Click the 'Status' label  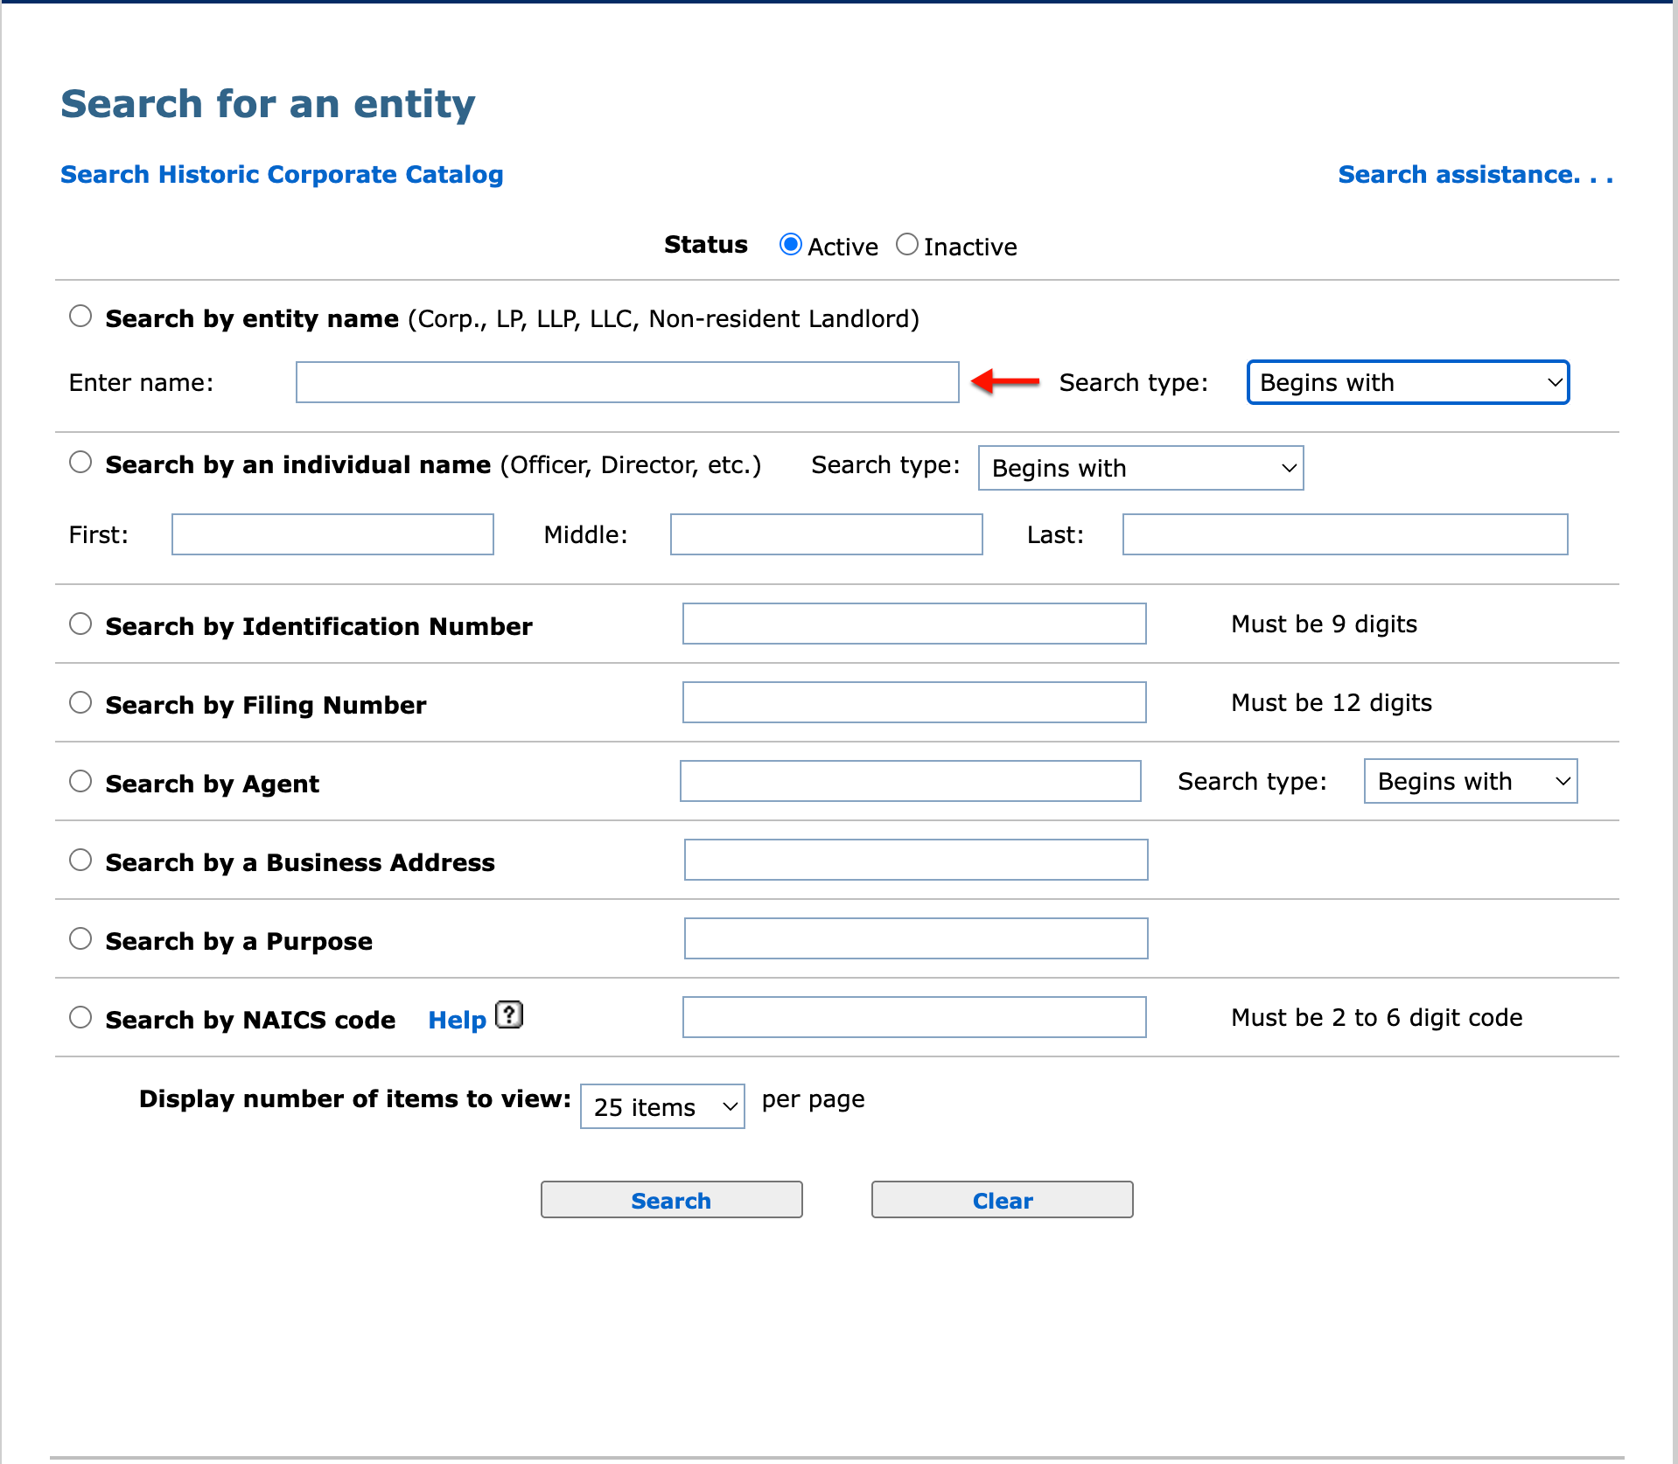coord(706,244)
